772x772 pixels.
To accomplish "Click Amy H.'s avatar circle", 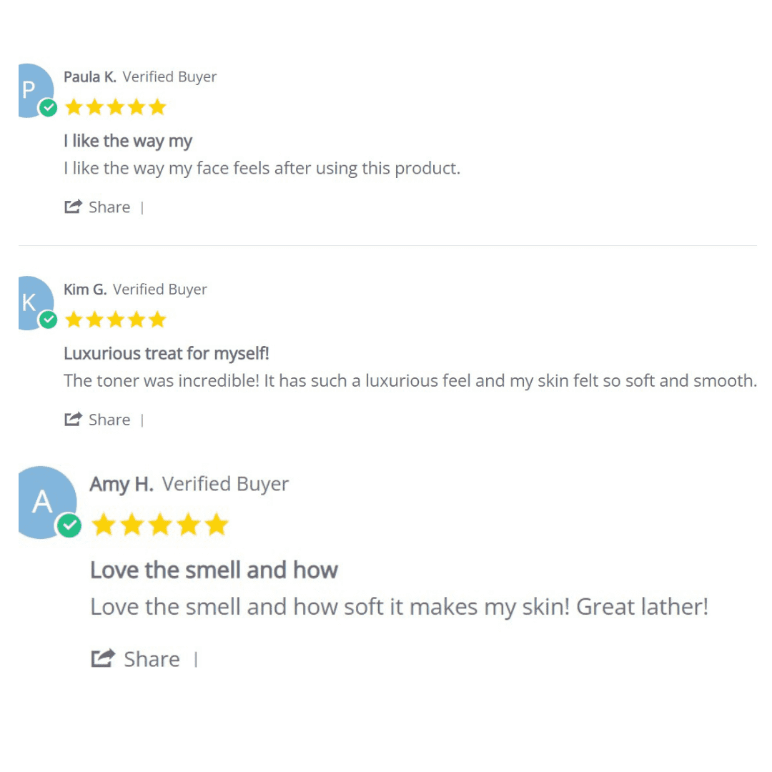I will pyautogui.click(x=43, y=499).
